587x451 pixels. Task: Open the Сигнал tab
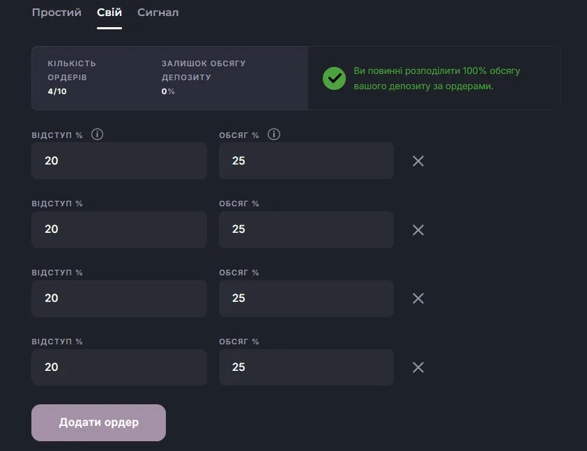click(158, 13)
